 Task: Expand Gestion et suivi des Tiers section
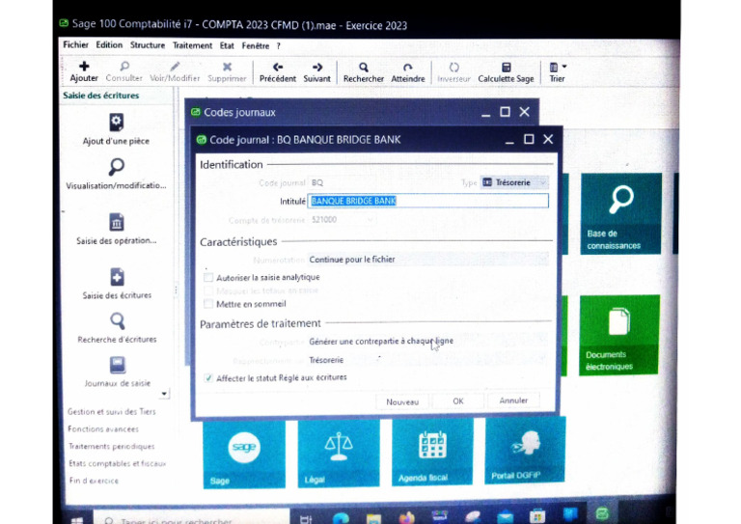(112, 411)
